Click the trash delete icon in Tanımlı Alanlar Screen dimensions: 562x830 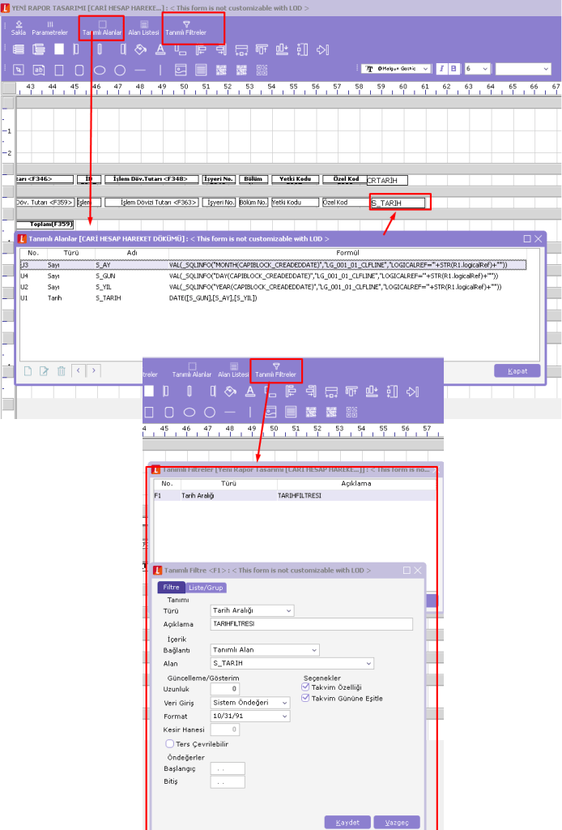point(62,371)
